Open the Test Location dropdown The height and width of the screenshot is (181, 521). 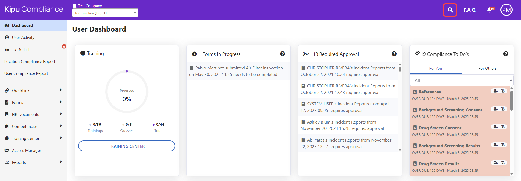tap(105, 13)
